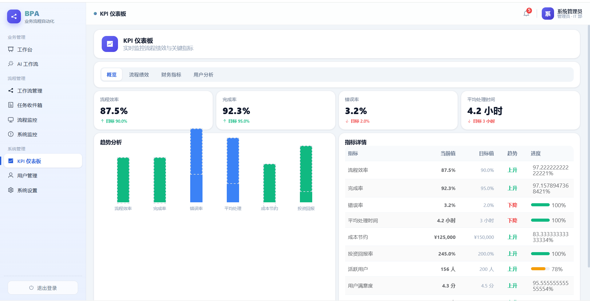Click the orange 活跃用户 progress bar
Viewport: 590px width, 301px height.
coord(540,269)
